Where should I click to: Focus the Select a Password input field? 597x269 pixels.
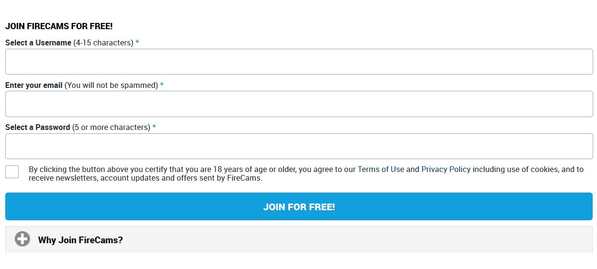pos(299,146)
